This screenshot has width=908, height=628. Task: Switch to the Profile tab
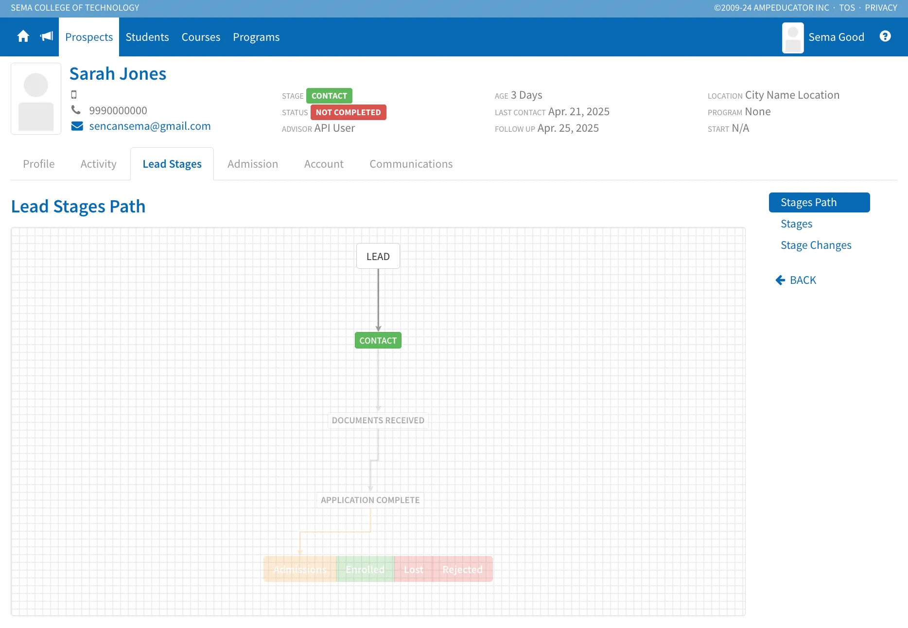(x=39, y=164)
